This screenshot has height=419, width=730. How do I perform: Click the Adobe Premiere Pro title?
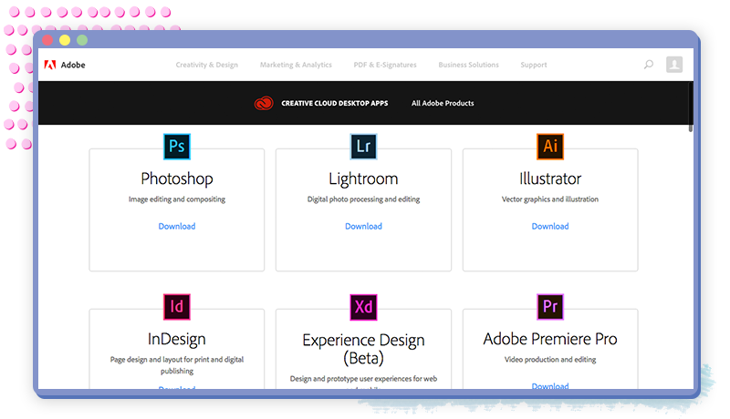tap(550, 339)
